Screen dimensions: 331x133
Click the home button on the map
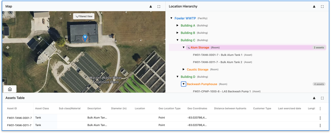click(10, 89)
